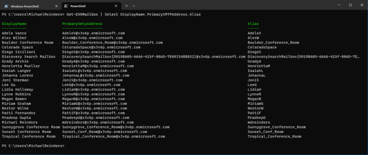Click the DiscoverySearchMailbox SMTP address
The image size is (368, 155).
(154, 57)
